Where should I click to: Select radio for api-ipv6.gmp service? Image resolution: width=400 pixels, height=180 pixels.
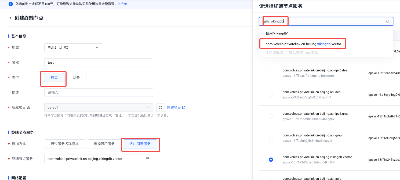[271, 116]
